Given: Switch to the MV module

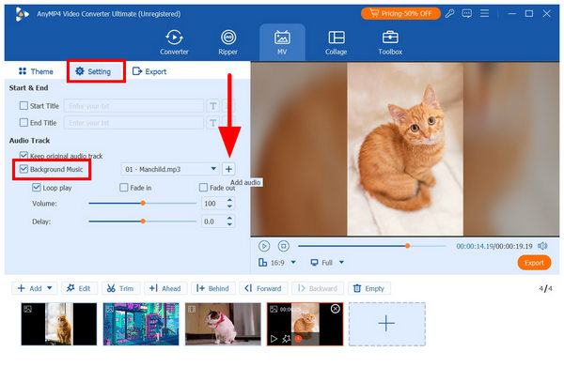Looking at the screenshot, I should tap(282, 42).
